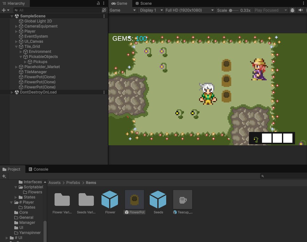Click the Player object cube icon
The image size is (307, 242).
[21, 31]
